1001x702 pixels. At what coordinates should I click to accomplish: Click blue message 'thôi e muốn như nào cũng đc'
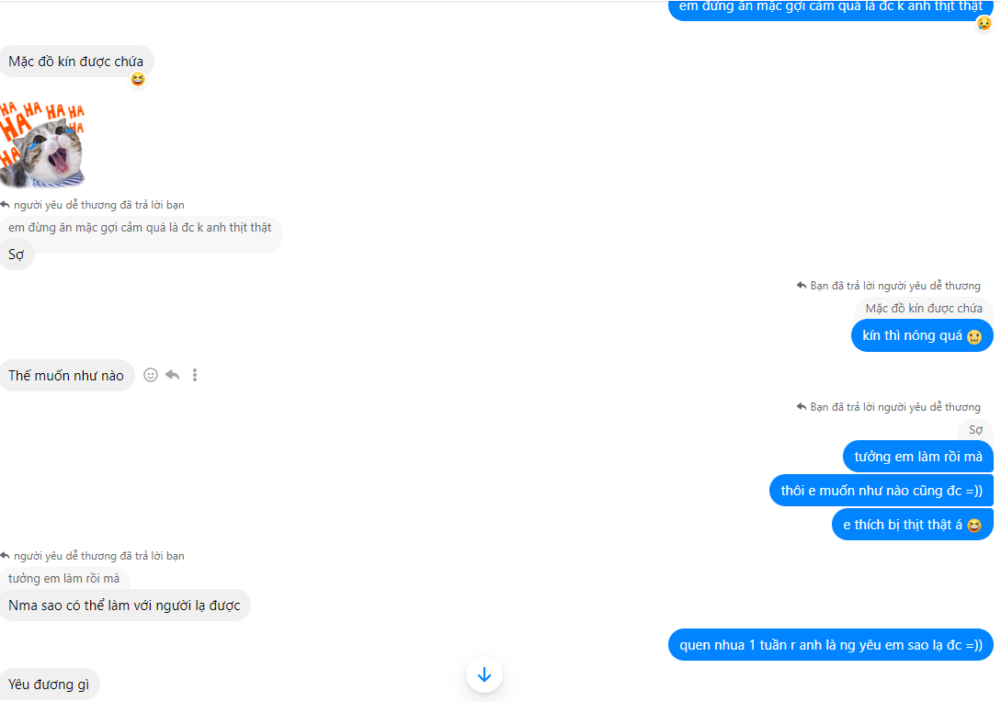[x=881, y=491]
